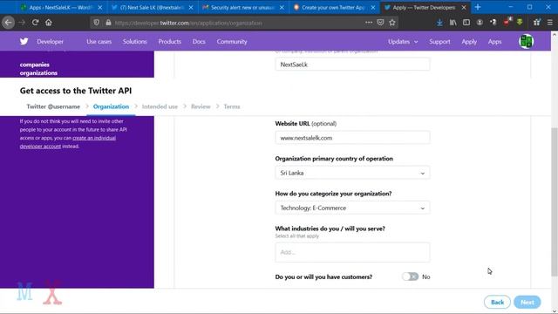
Task: Bookmark this page with the star icon
Action: tap(392, 23)
